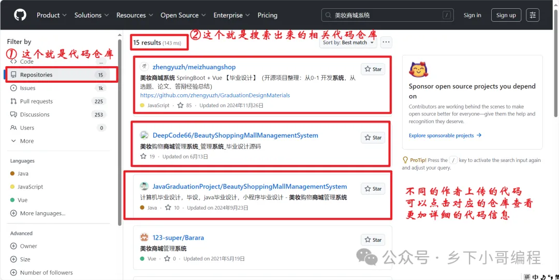559x280 pixels.
Task: Click More languages... option
Action: (x=38, y=213)
